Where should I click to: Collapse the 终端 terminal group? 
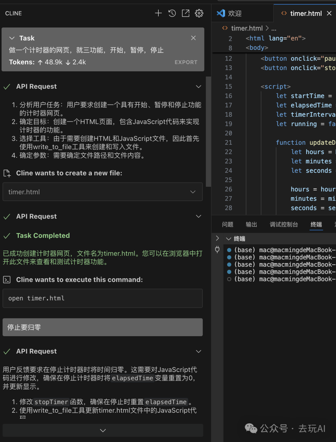pos(229,239)
